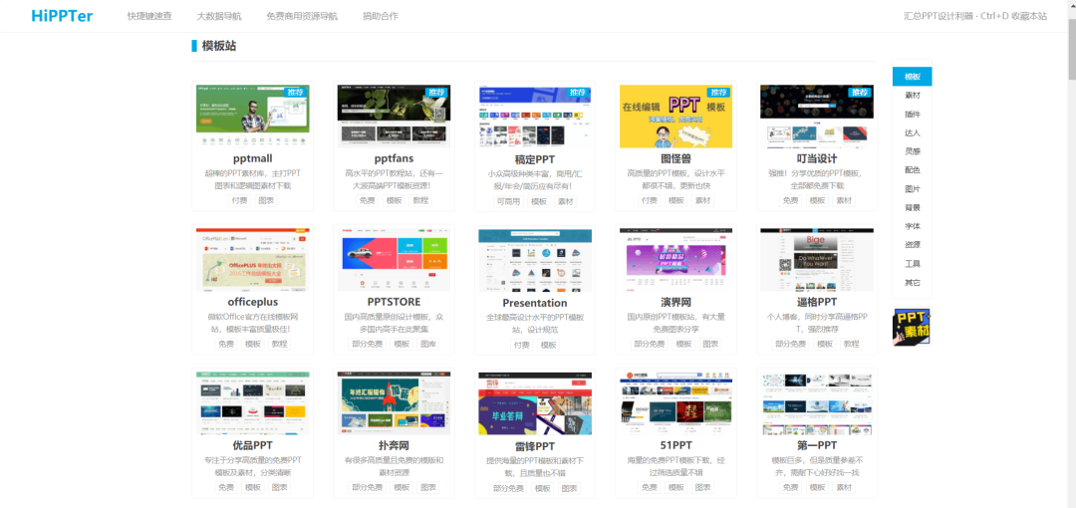This screenshot has width=1076, height=508.
Task: Open the officeplus site thumbnail
Action: point(252,260)
